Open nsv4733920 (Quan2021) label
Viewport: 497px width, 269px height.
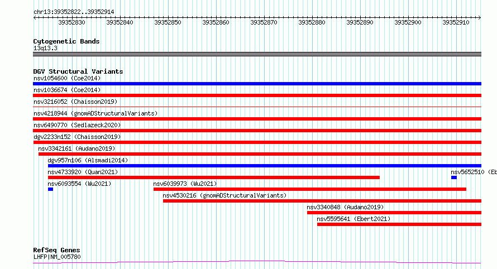pyautogui.click(x=83, y=172)
